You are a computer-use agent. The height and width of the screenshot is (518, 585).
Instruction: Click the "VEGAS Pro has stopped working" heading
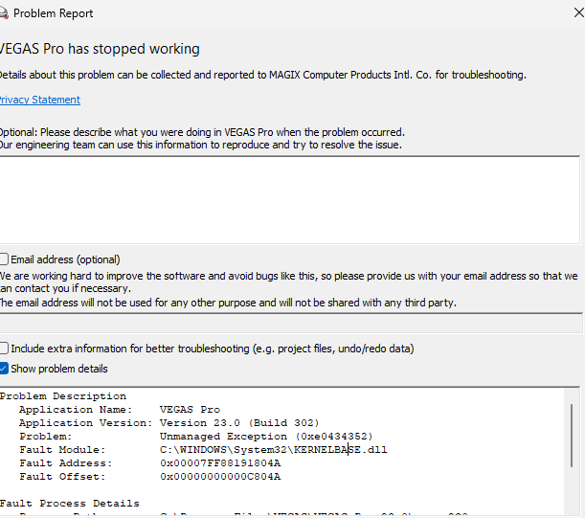click(100, 49)
